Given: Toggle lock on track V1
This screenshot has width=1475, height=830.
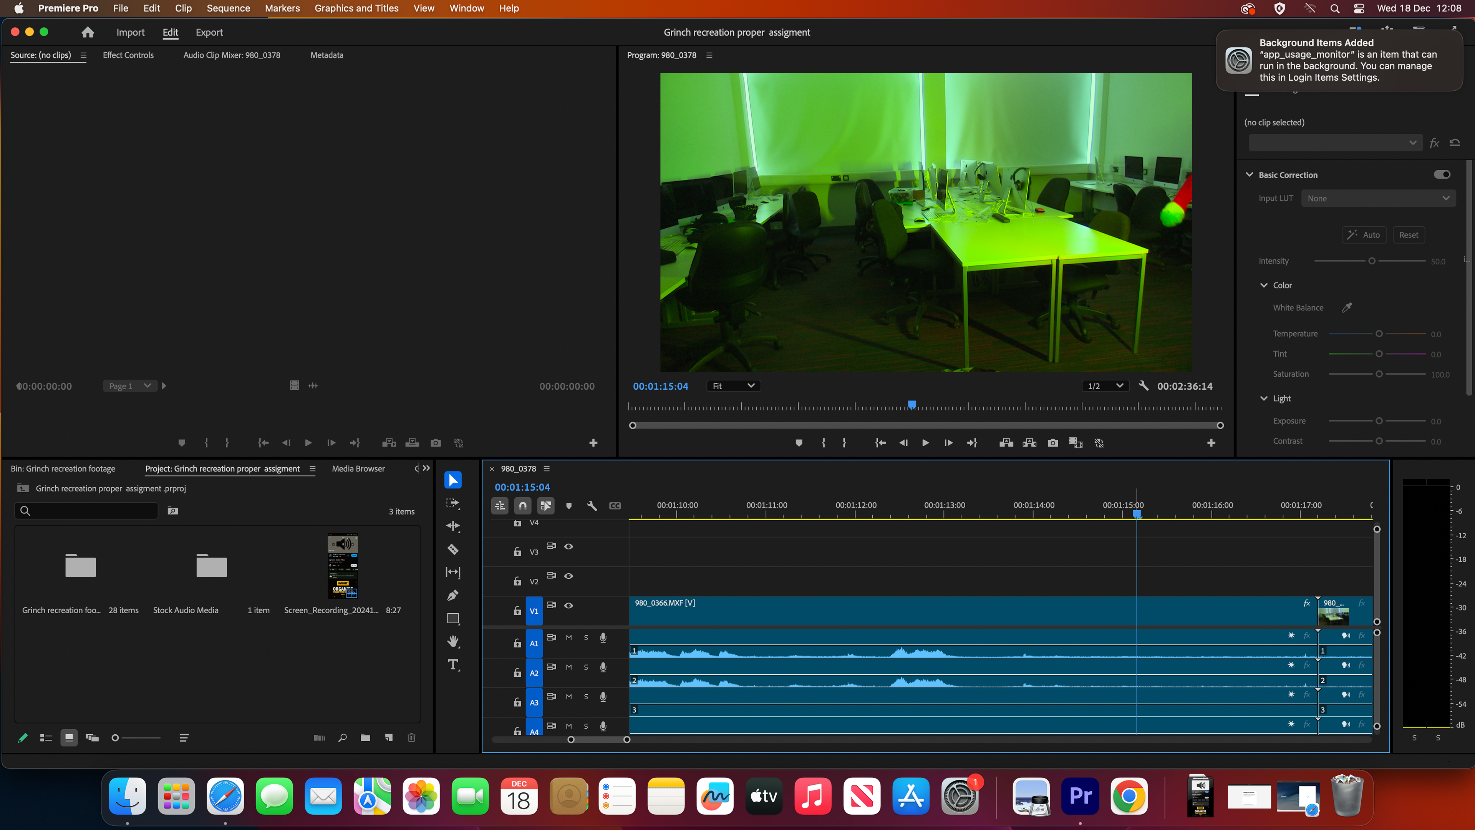Looking at the screenshot, I should 517,611.
